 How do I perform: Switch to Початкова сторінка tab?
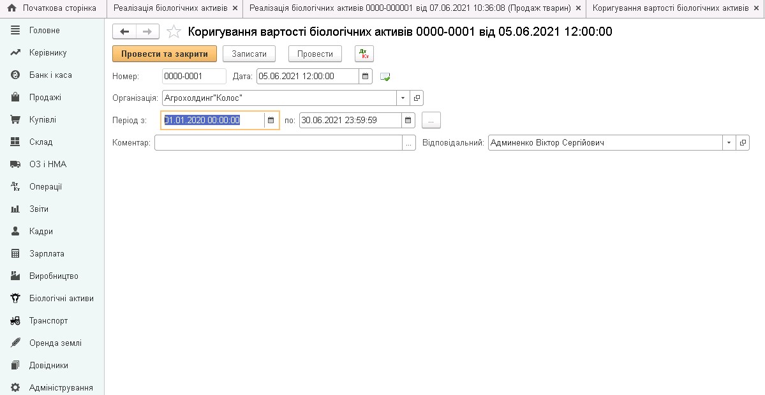(52, 8)
